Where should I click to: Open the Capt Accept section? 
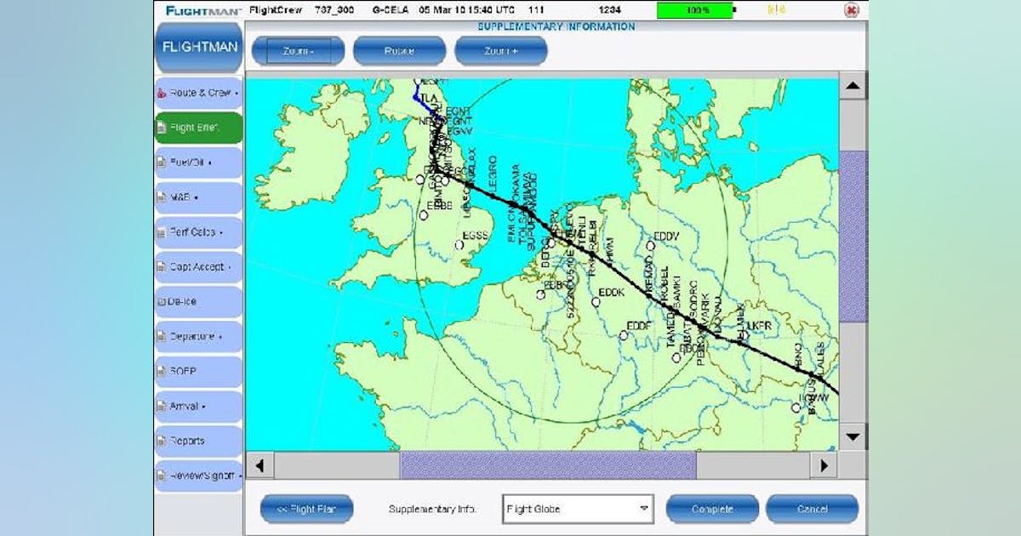(197, 266)
